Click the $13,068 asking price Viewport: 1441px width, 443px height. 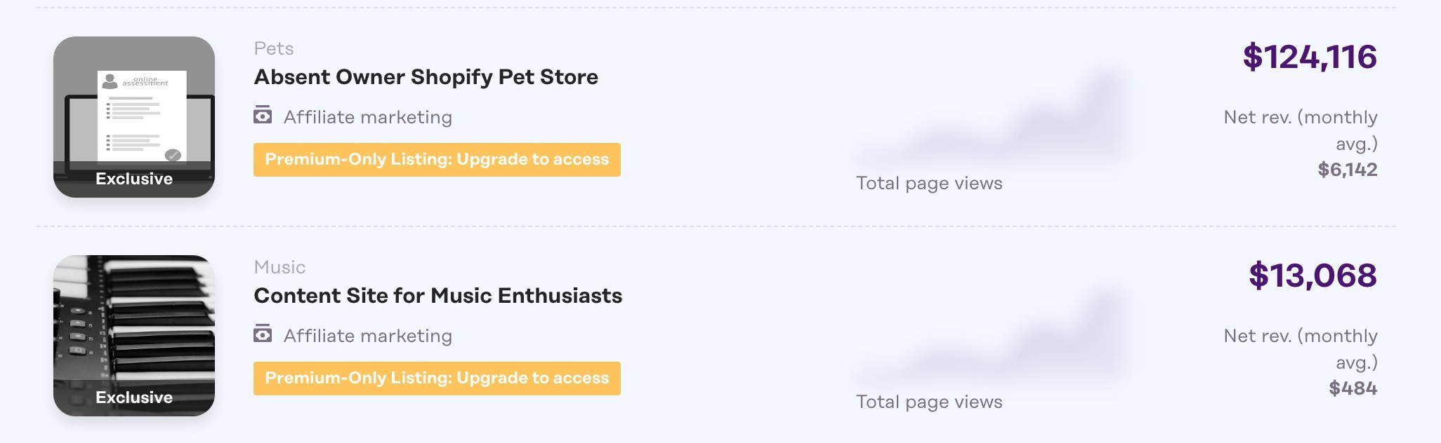click(x=1312, y=275)
